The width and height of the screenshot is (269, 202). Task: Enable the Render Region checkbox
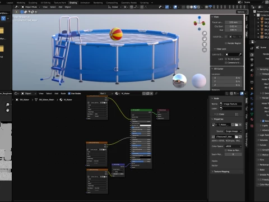pyautogui.click(x=226, y=43)
